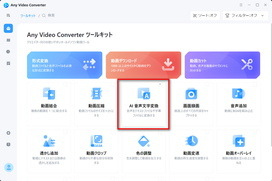Toggle the フィルター:オフ filter button

coord(245,16)
